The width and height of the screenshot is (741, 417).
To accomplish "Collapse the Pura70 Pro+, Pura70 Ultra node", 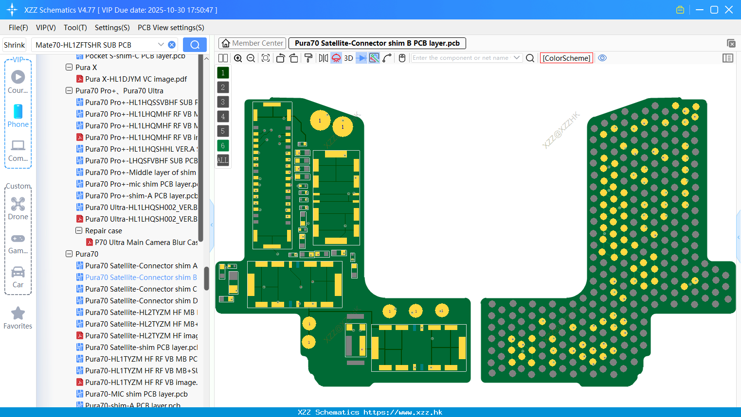I will point(69,91).
